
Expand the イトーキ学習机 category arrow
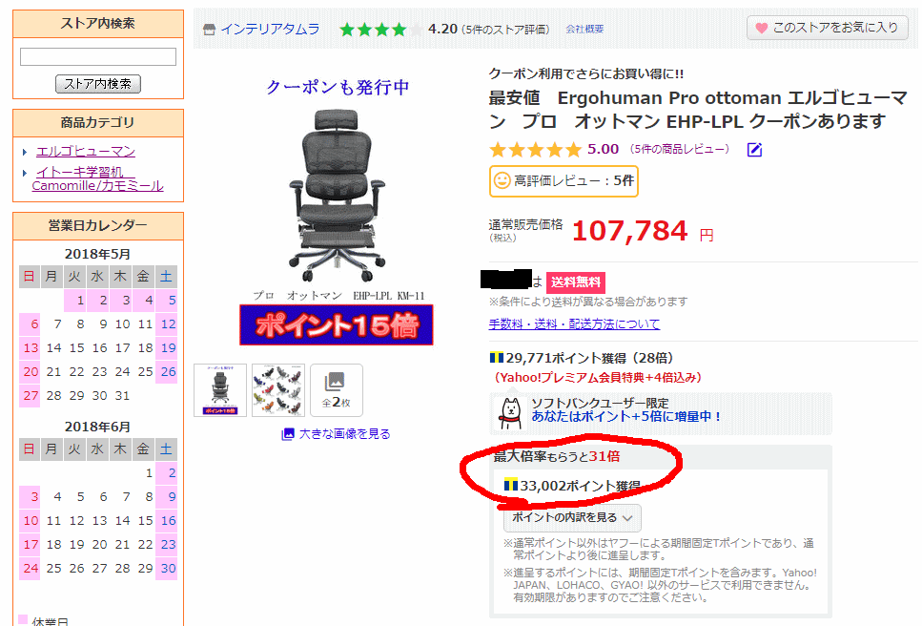click(x=25, y=173)
